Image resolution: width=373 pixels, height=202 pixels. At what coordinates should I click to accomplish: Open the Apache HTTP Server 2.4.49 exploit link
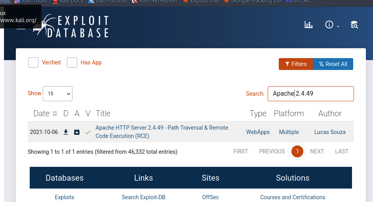click(162, 132)
